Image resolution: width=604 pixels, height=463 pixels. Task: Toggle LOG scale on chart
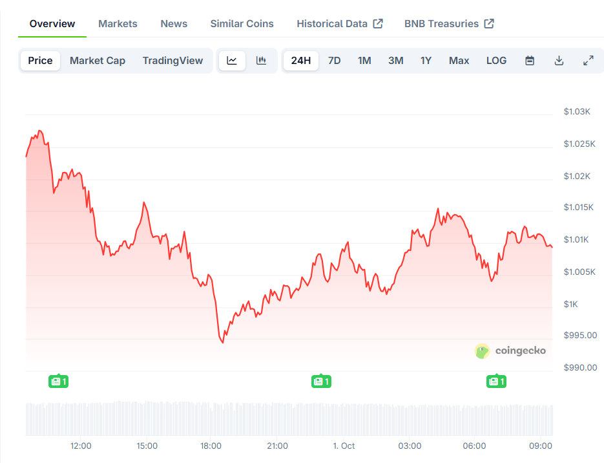[x=496, y=61]
